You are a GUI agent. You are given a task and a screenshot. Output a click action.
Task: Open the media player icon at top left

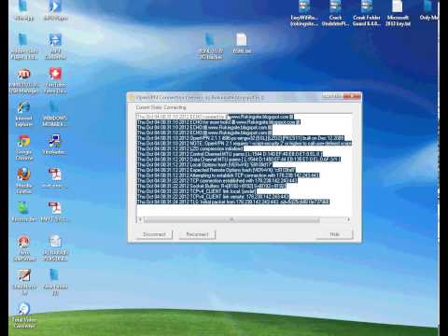55,10
